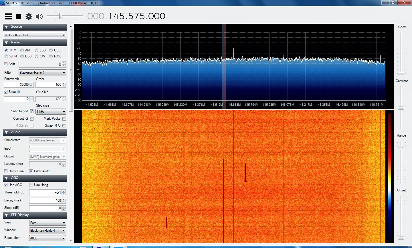
Task: Select the AM mode radio button
Action: 22,50
